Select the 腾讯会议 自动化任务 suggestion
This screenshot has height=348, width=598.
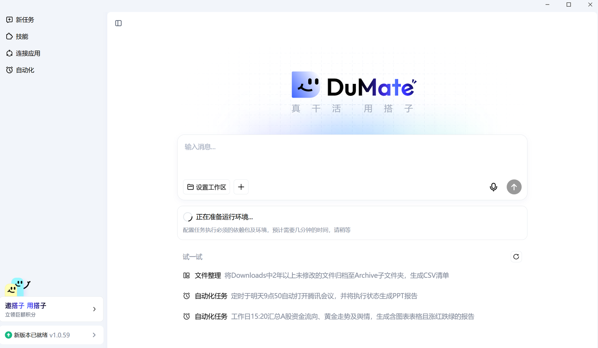pyautogui.click(x=300, y=296)
